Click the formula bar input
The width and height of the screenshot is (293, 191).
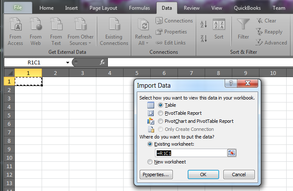point(200,62)
